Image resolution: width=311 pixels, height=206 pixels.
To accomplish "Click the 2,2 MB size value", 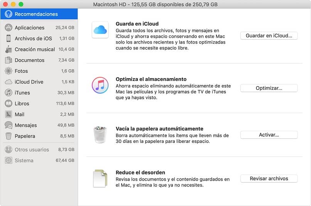I will click(67, 114).
